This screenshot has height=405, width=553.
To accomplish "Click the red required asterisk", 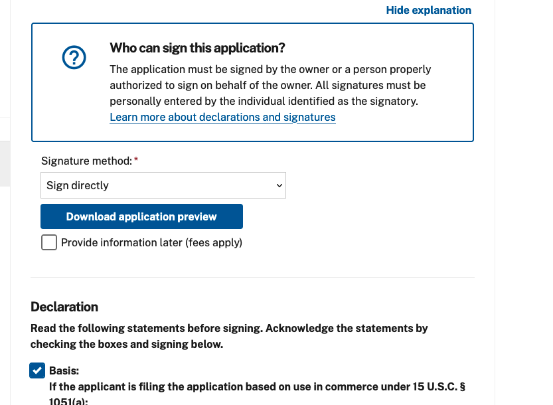I will pos(136,161).
